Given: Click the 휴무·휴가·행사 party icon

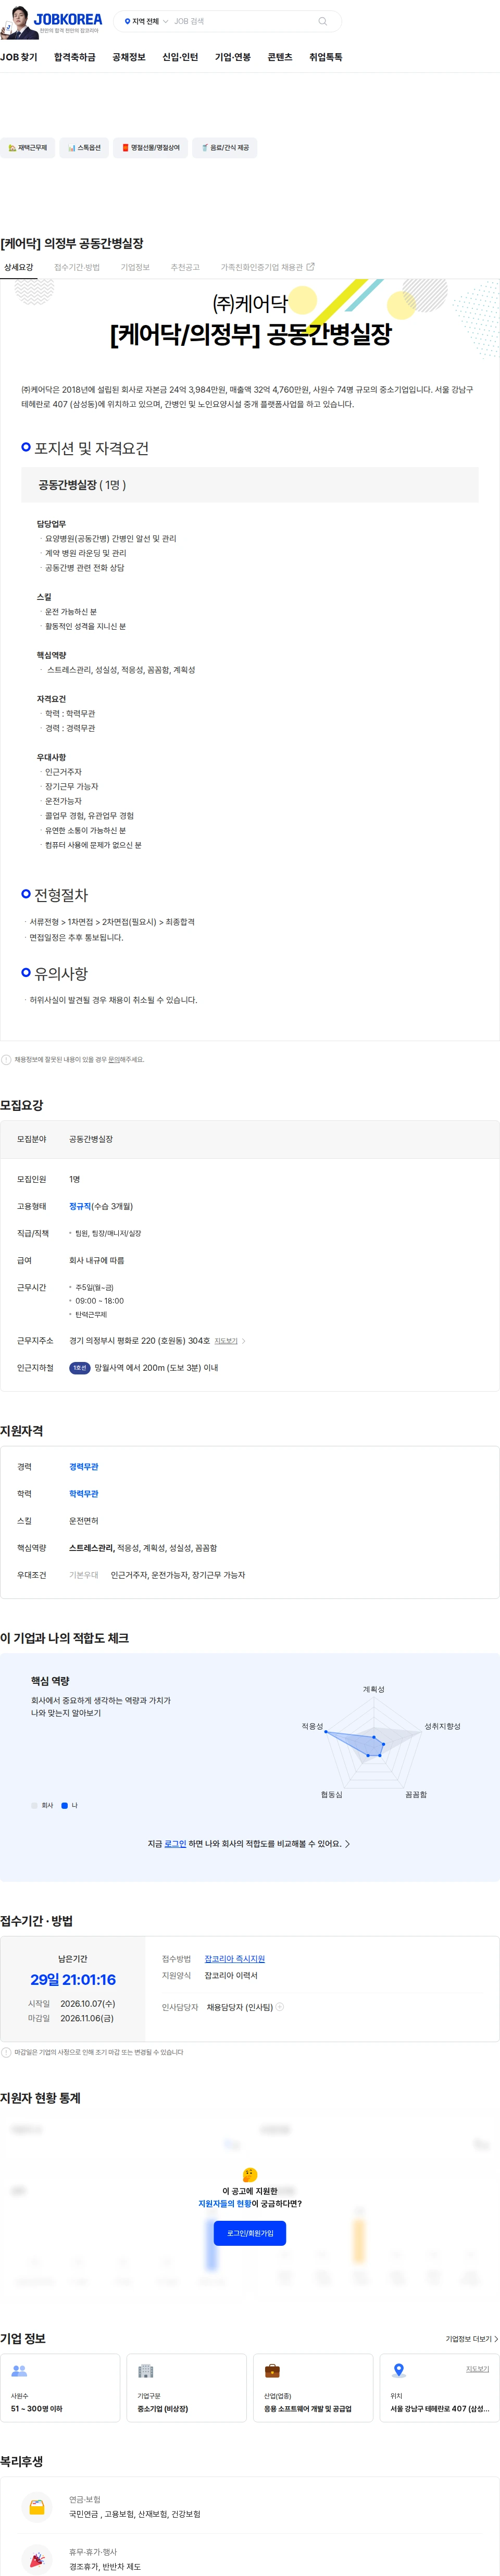Looking at the screenshot, I should pyautogui.click(x=37, y=2559).
